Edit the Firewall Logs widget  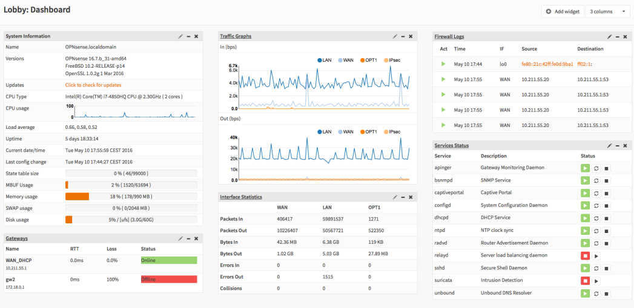pyautogui.click(x=609, y=36)
